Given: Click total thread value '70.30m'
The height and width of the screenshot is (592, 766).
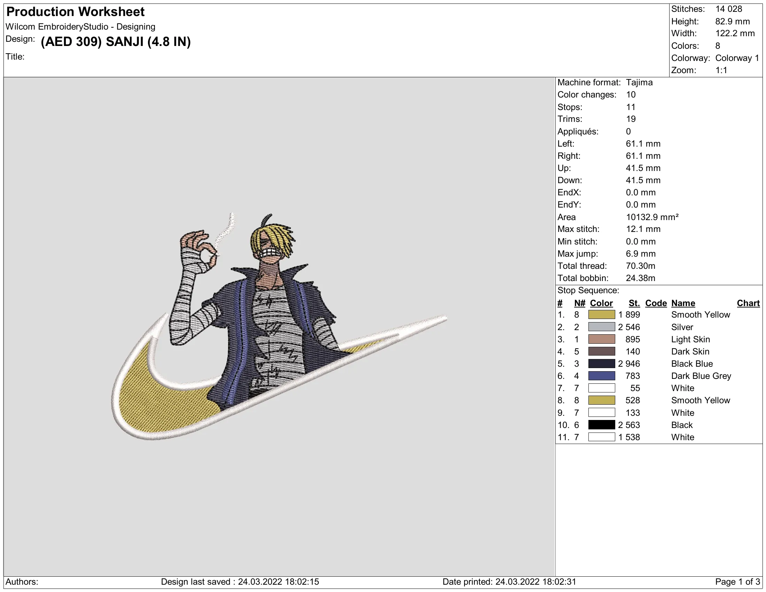Looking at the screenshot, I should [641, 266].
